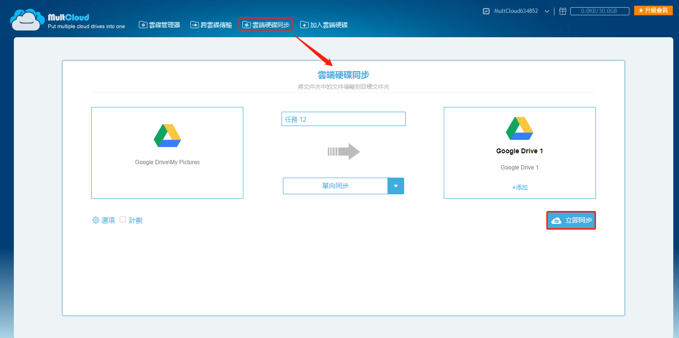This screenshot has height=338, width=679.
Task: Click the gift box icon
Action: click(x=563, y=11)
